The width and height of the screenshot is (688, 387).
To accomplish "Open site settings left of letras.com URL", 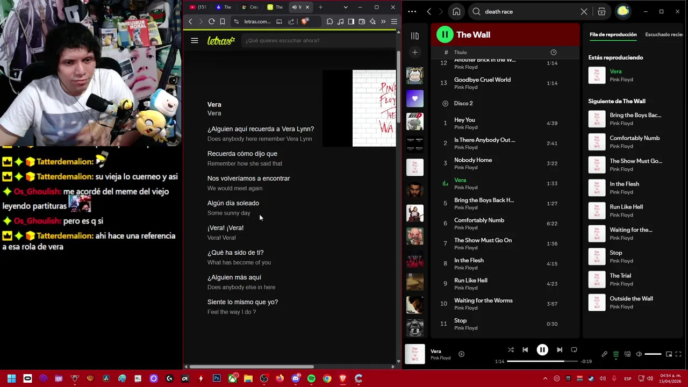I will coord(236,21).
